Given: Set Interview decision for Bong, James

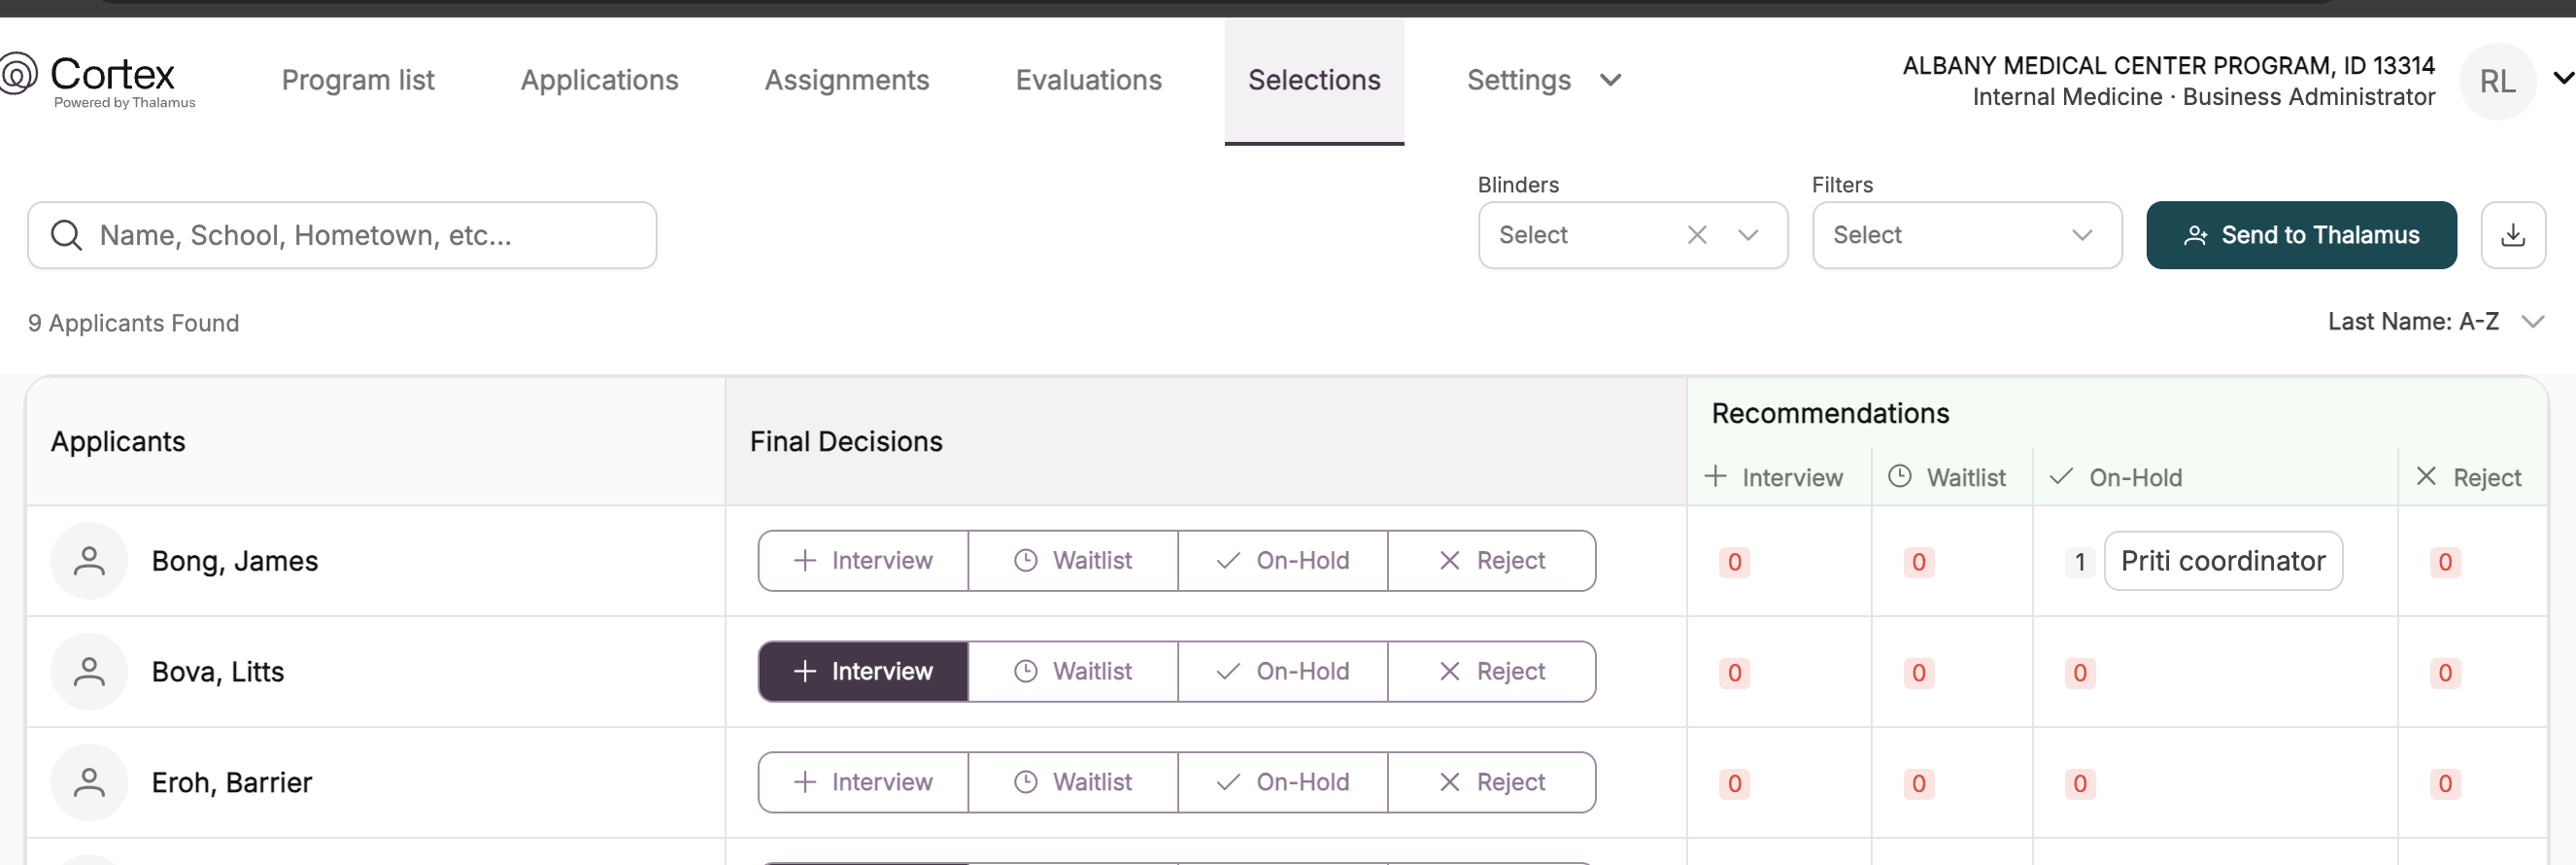Looking at the screenshot, I should point(863,561).
